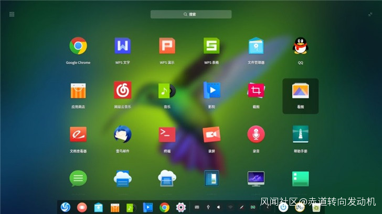Click the volume speaker tray icon
382x214 pixels.
[219, 207]
